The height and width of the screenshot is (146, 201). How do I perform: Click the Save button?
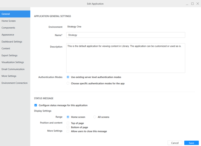(x=191, y=143)
